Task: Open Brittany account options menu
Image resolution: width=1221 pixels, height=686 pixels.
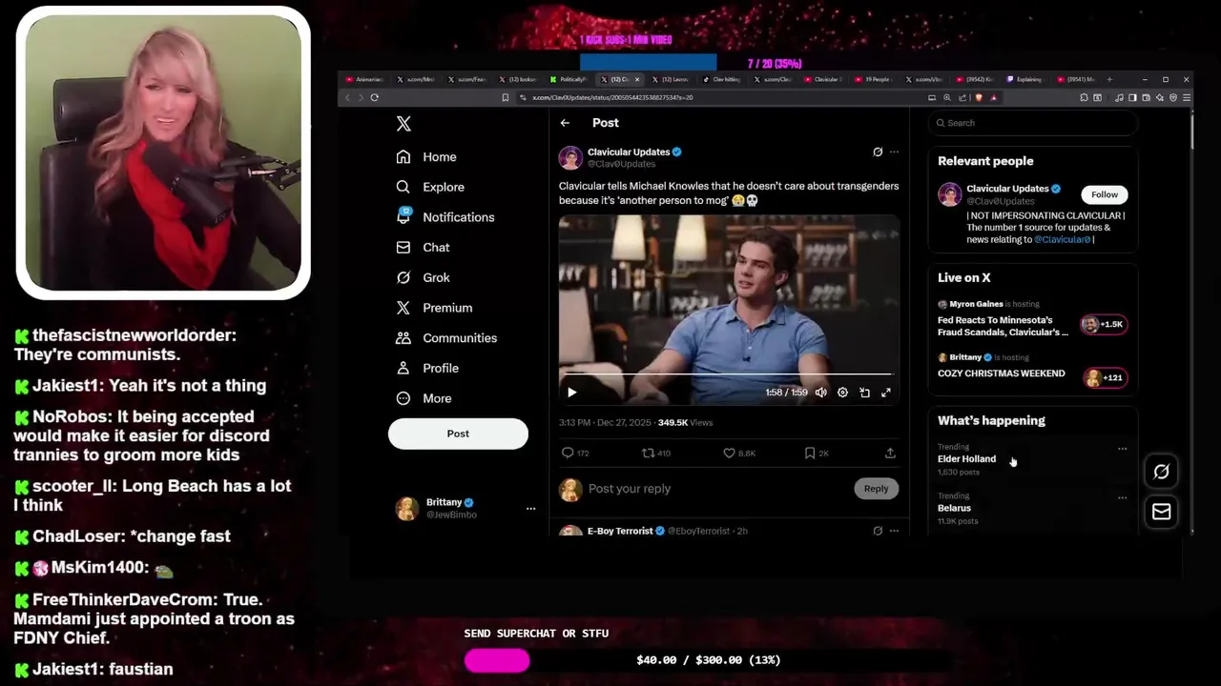Action: 530,508
